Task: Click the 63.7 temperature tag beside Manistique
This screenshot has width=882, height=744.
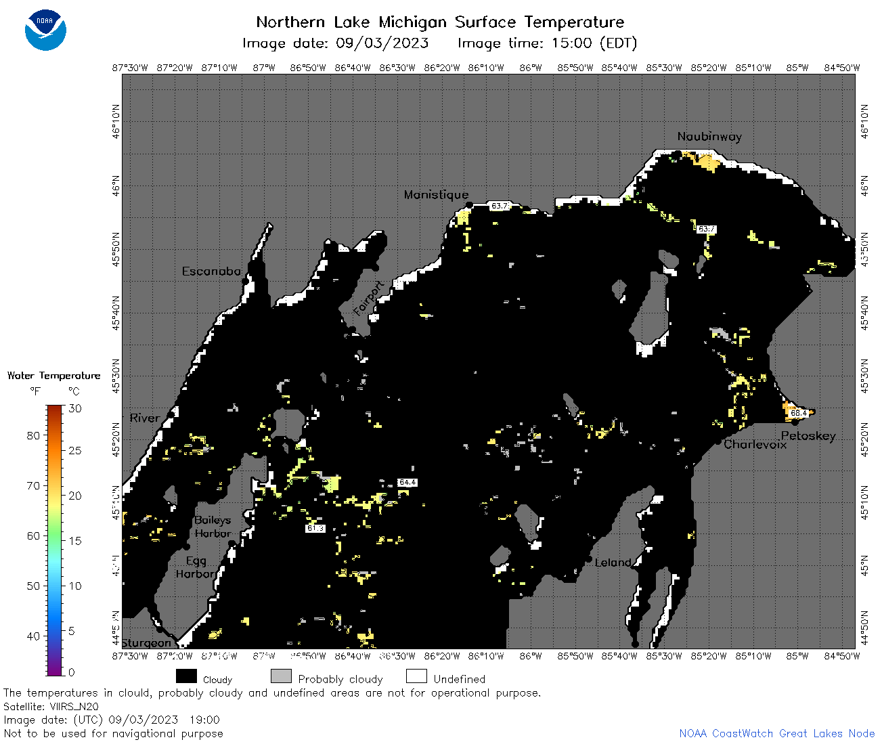Action: (x=500, y=206)
